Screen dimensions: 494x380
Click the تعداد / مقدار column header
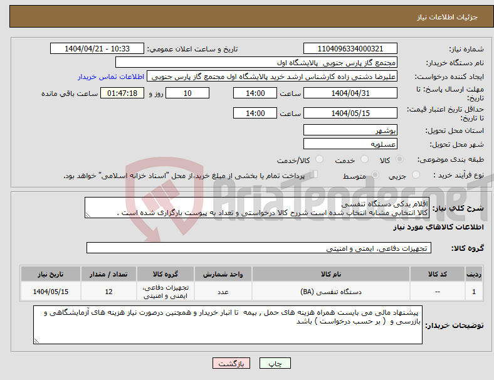point(108,274)
